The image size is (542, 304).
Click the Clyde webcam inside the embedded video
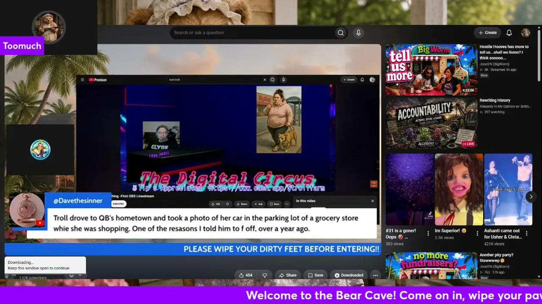click(x=161, y=136)
